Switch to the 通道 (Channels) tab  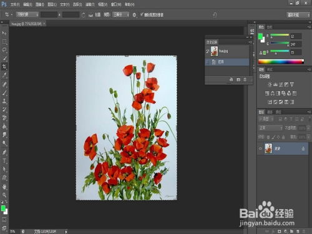click(270, 112)
